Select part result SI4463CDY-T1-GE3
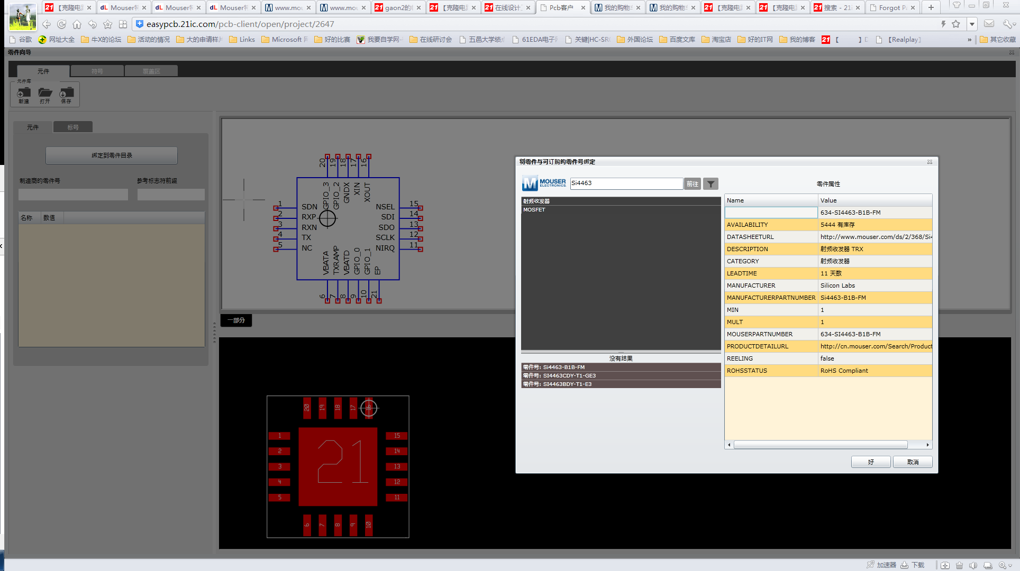The height and width of the screenshot is (571, 1020). (x=621, y=375)
